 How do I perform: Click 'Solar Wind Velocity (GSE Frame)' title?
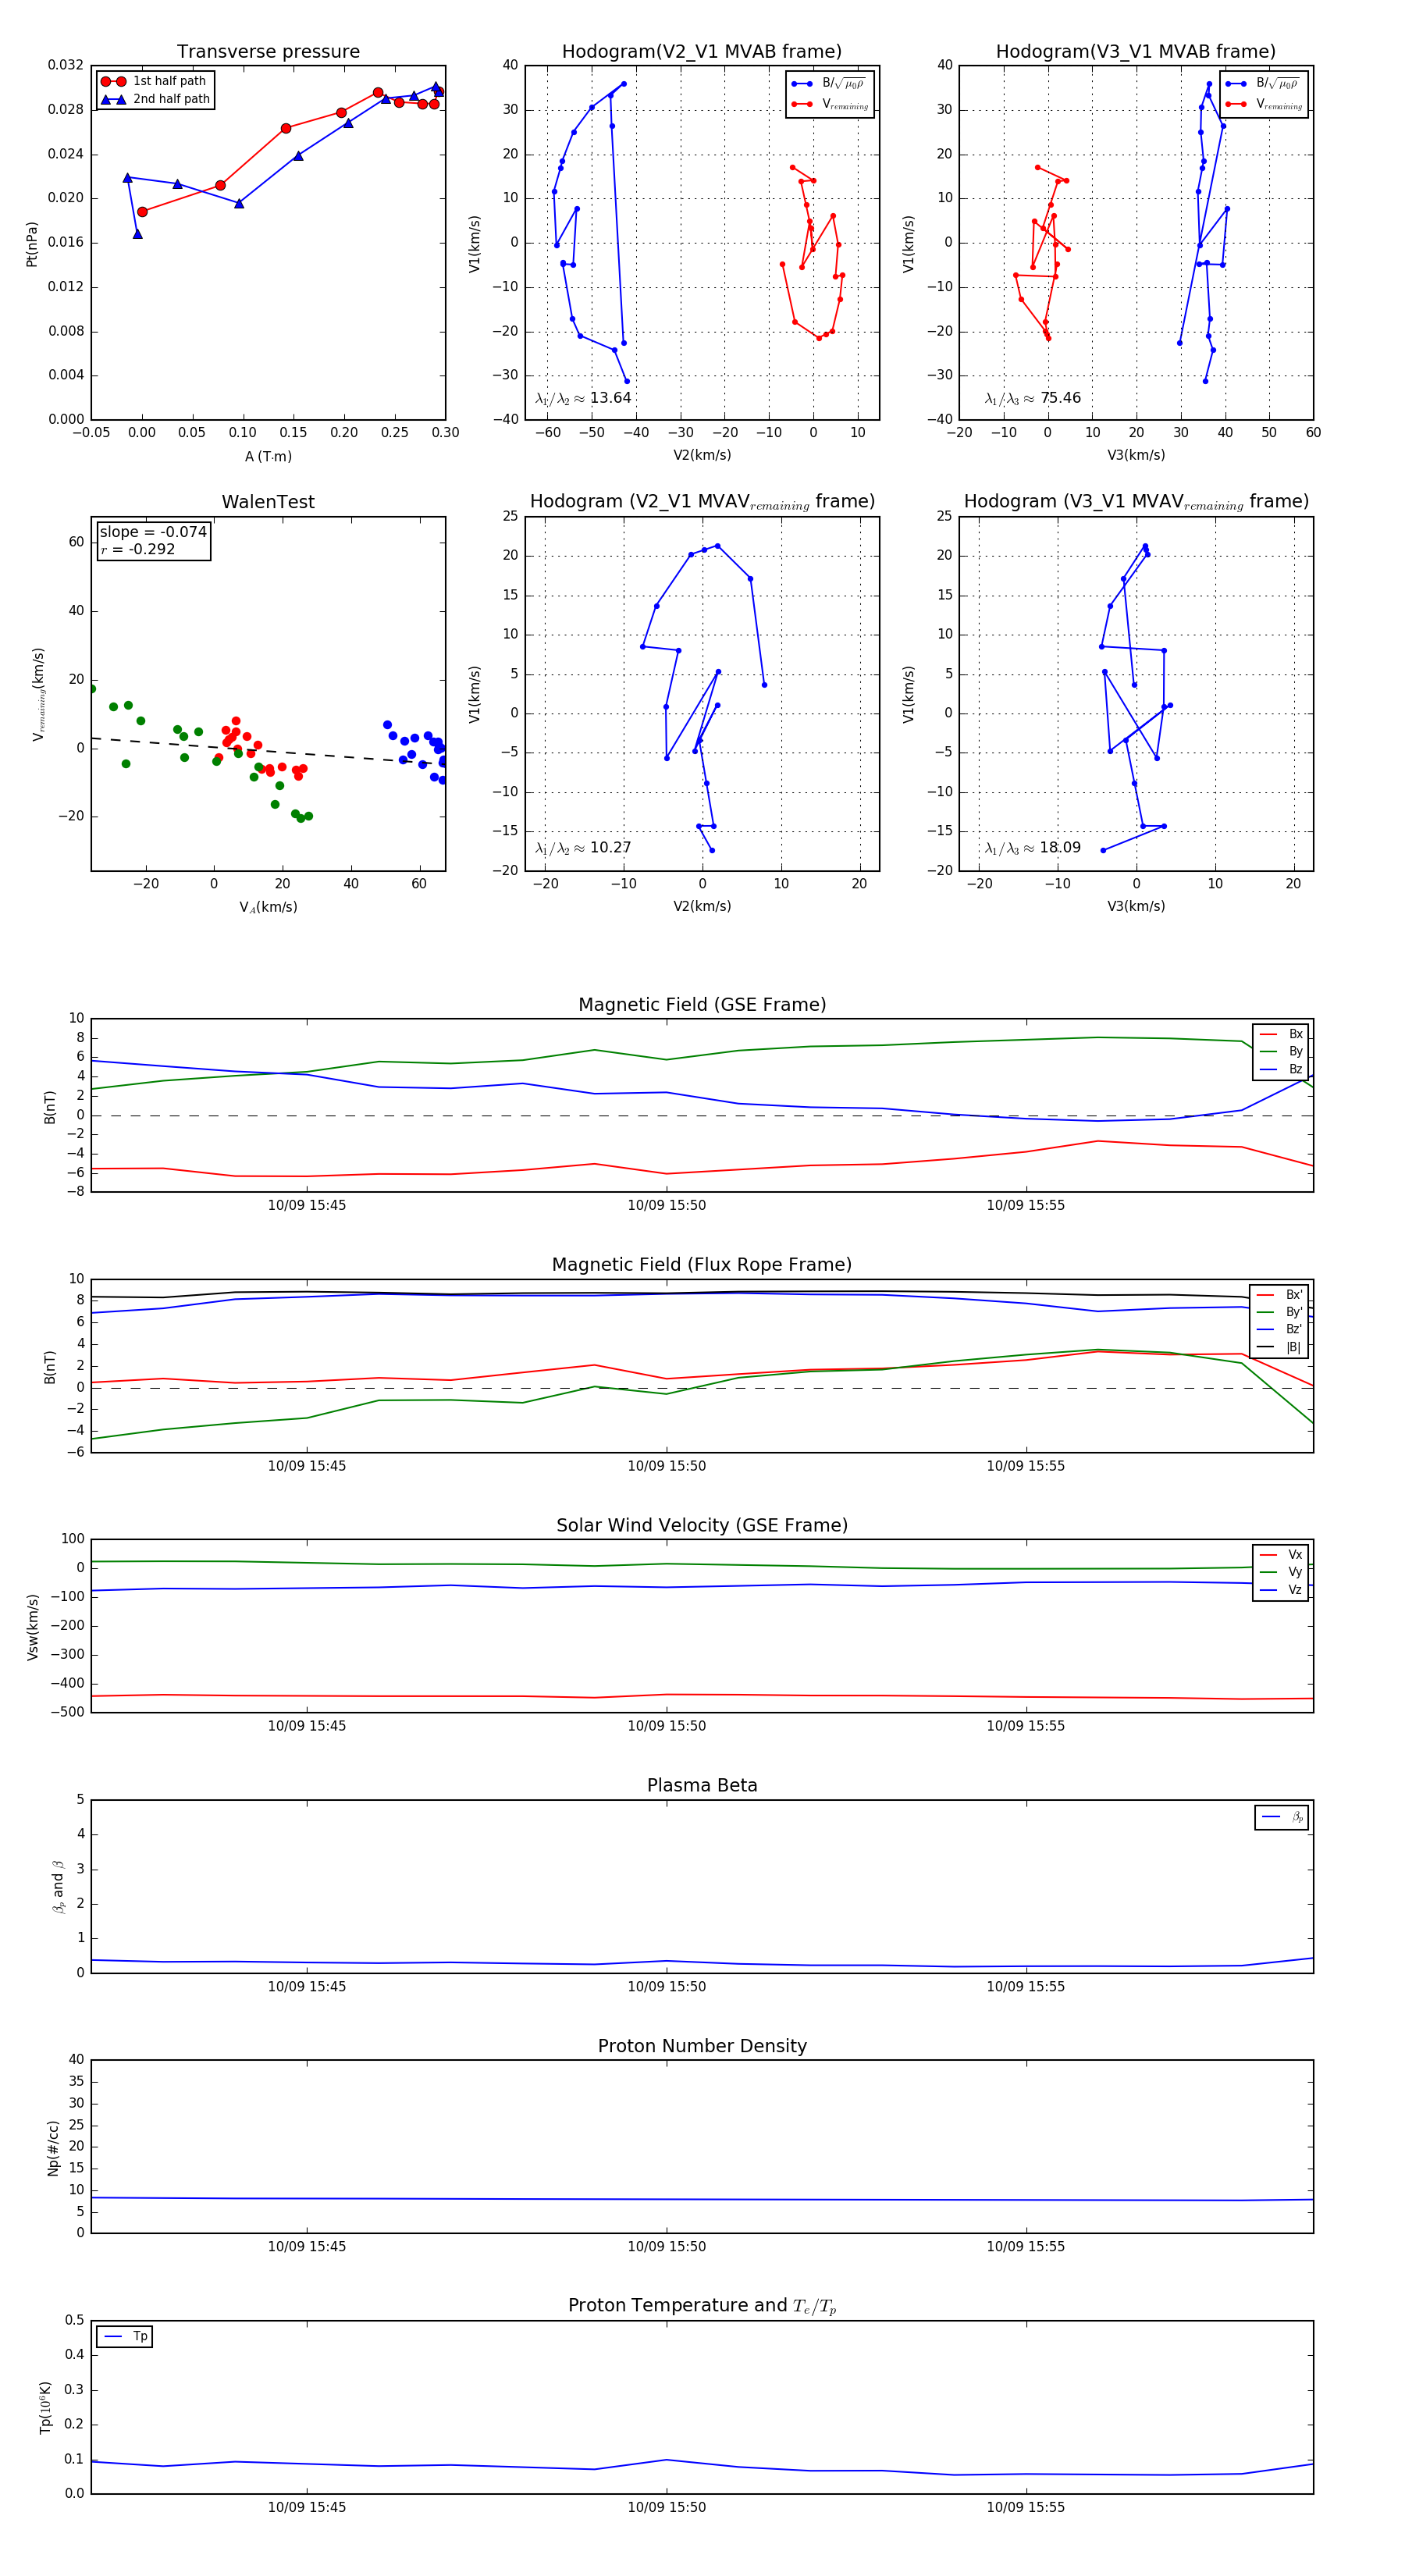[702, 1525]
